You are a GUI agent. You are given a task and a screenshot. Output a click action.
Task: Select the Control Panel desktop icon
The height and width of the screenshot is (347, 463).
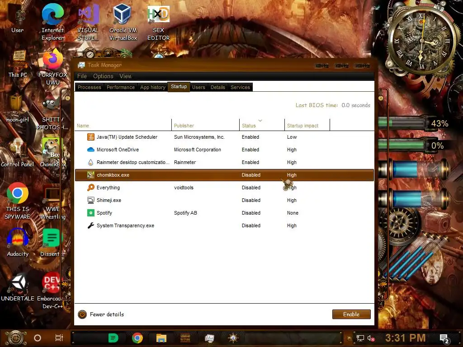coord(18,153)
